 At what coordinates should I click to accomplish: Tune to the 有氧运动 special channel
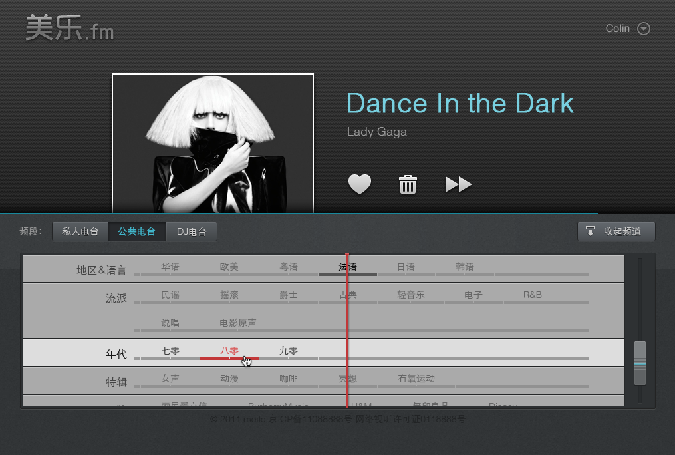click(x=416, y=379)
